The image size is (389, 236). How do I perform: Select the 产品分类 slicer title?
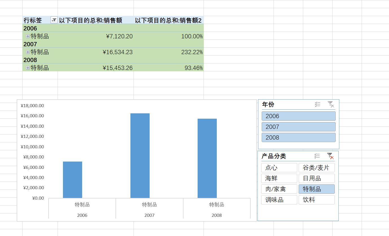[274, 156]
